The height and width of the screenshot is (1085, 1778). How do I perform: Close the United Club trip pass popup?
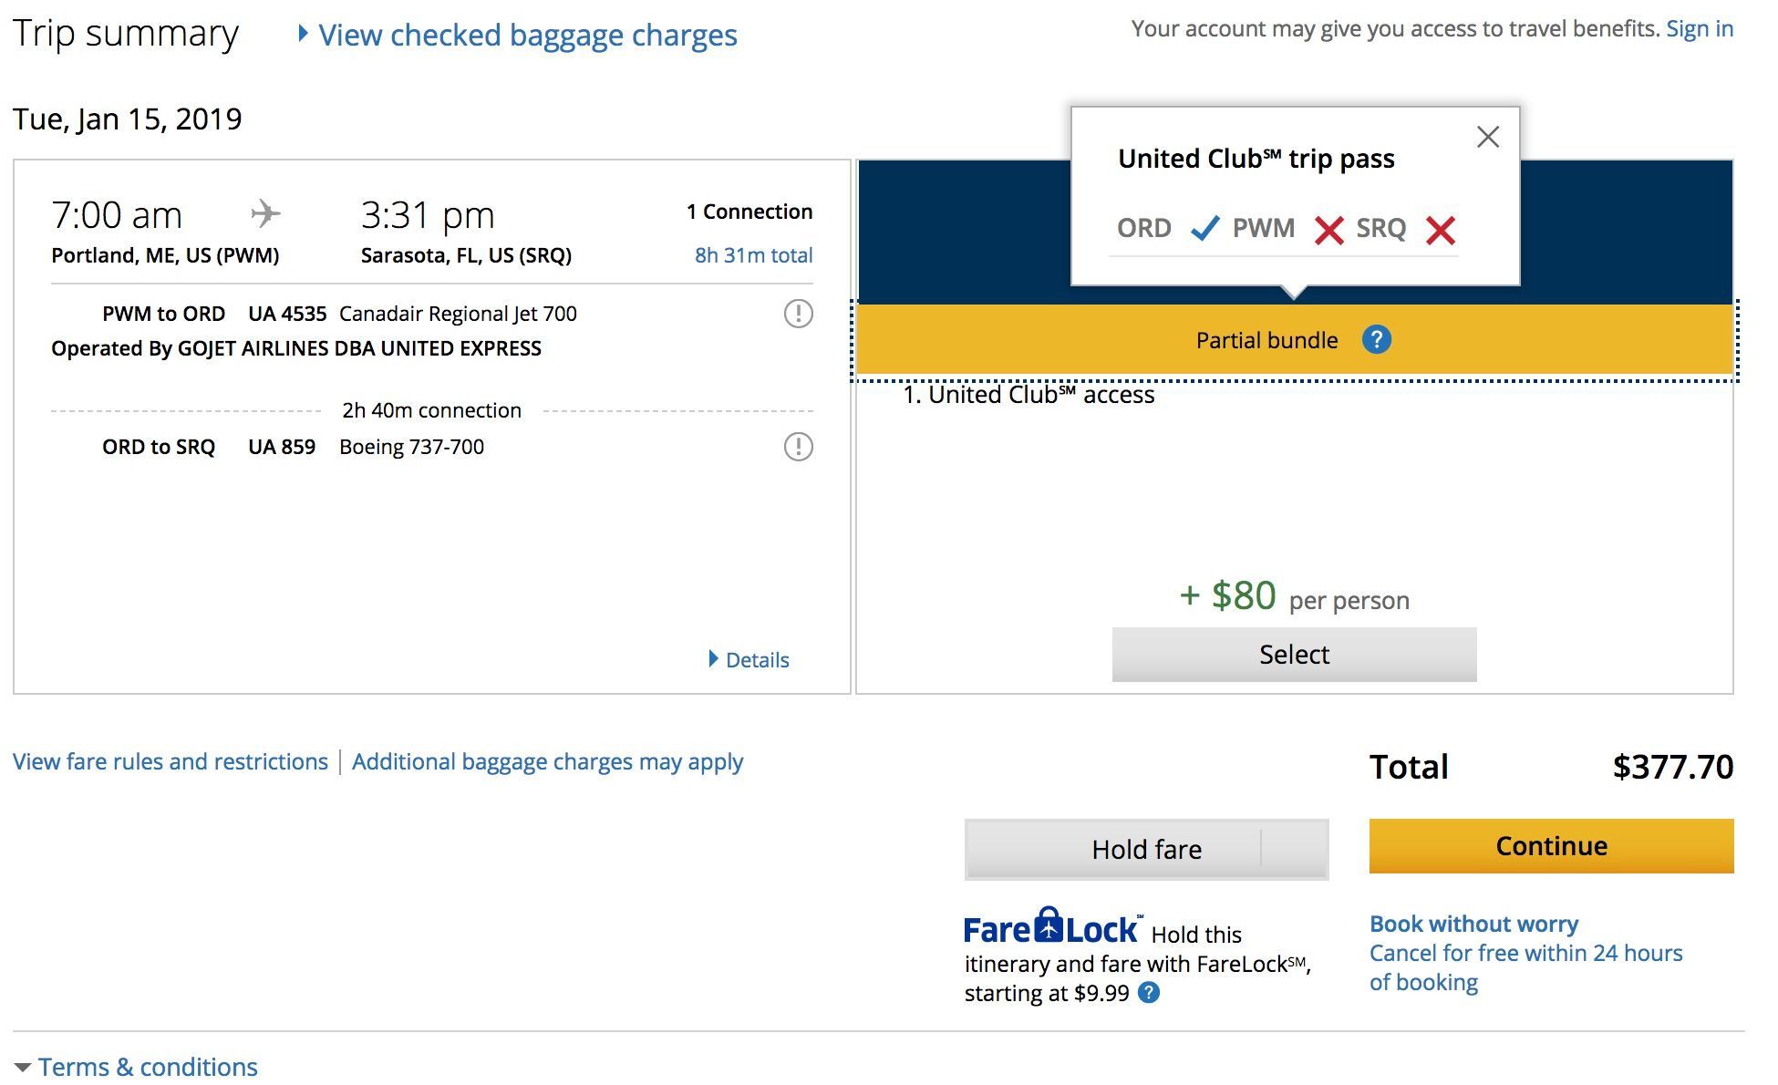pyautogui.click(x=1488, y=137)
